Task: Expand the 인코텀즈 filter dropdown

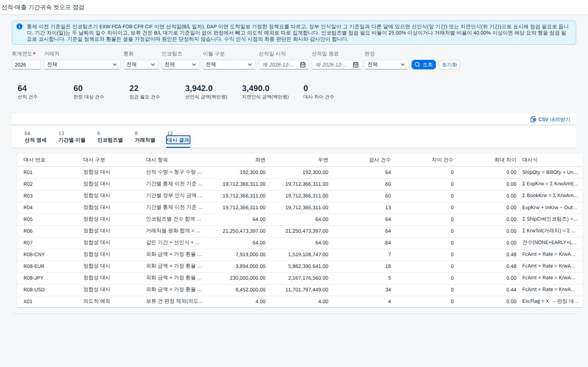Action: pyautogui.click(x=194, y=65)
